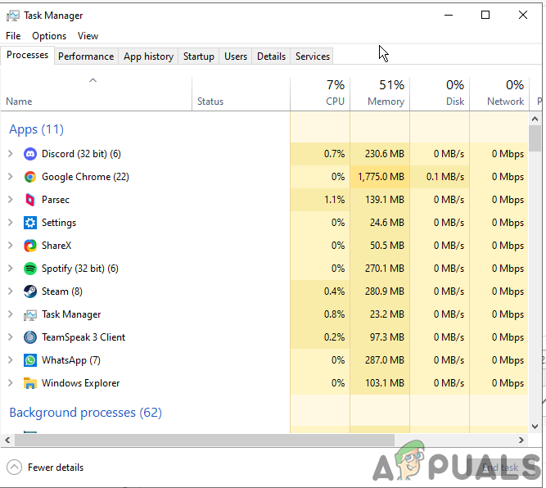Screen dimensions: 546x488
Task: Open the Details tab
Action: (271, 56)
